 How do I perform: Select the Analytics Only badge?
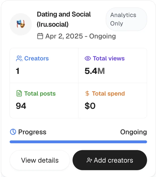click(126, 19)
